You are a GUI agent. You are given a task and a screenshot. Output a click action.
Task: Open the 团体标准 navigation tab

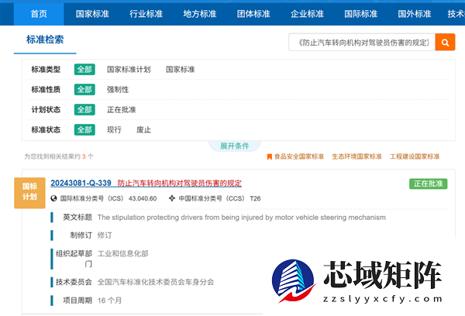point(253,14)
